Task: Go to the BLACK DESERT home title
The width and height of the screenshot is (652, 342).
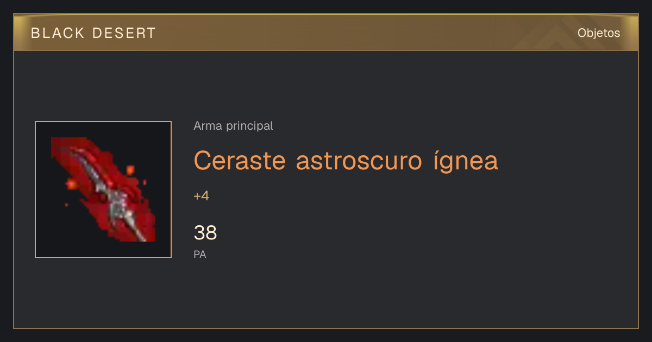Action: pyautogui.click(x=93, y=33)
